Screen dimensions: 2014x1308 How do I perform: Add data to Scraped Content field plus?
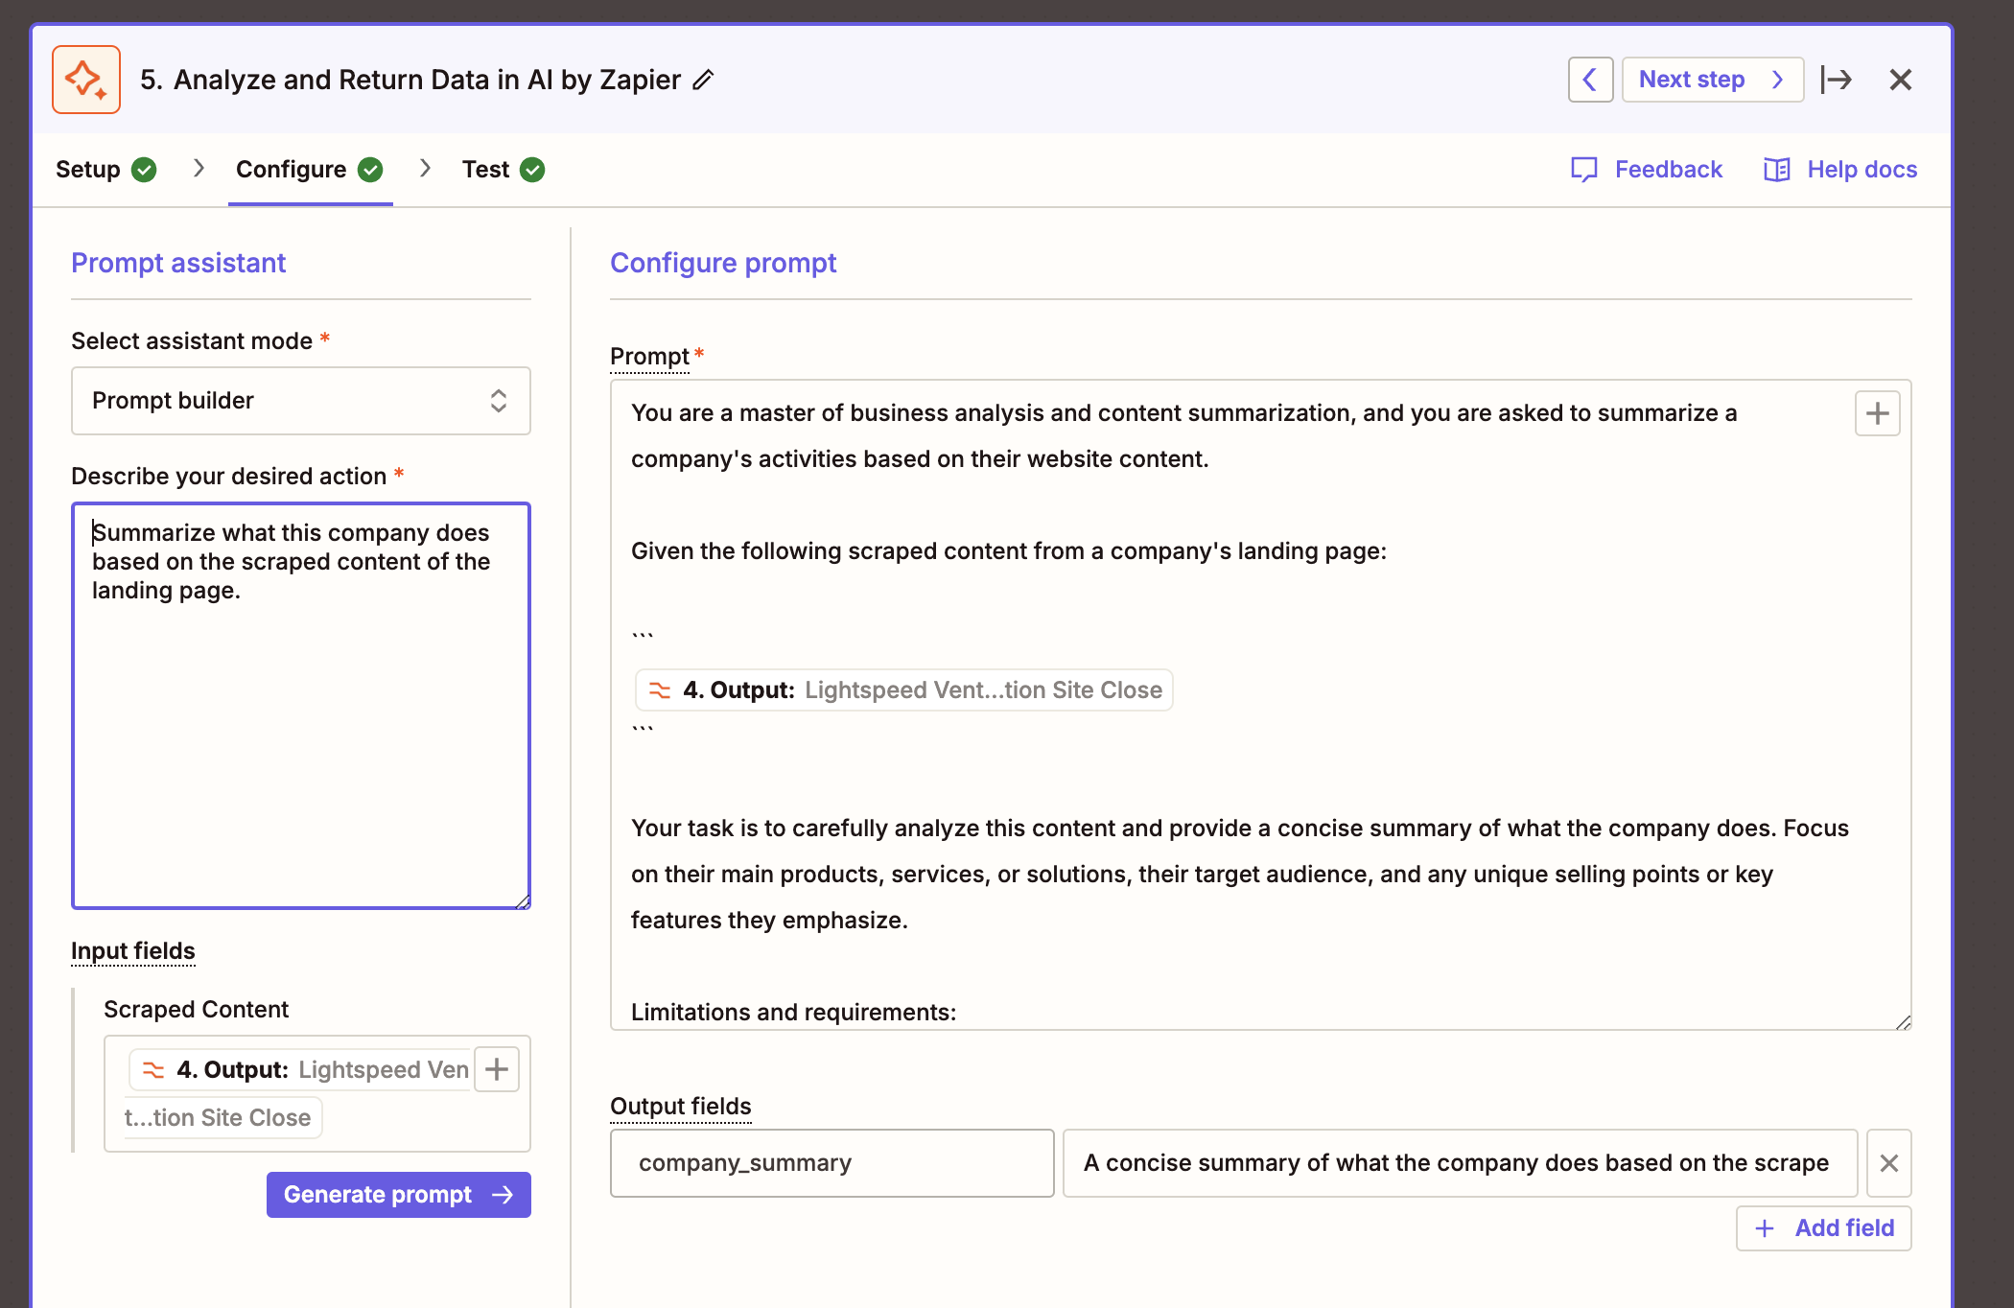(x=497, y=1069)
